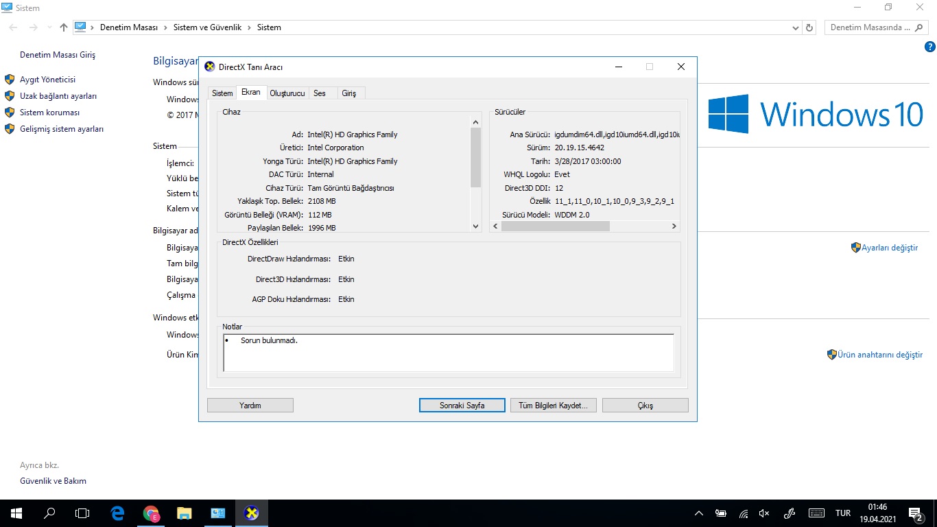
Task: Expand the chevron after Sistem ve Güvenlik breadcrumb
Action: [248, 27]
